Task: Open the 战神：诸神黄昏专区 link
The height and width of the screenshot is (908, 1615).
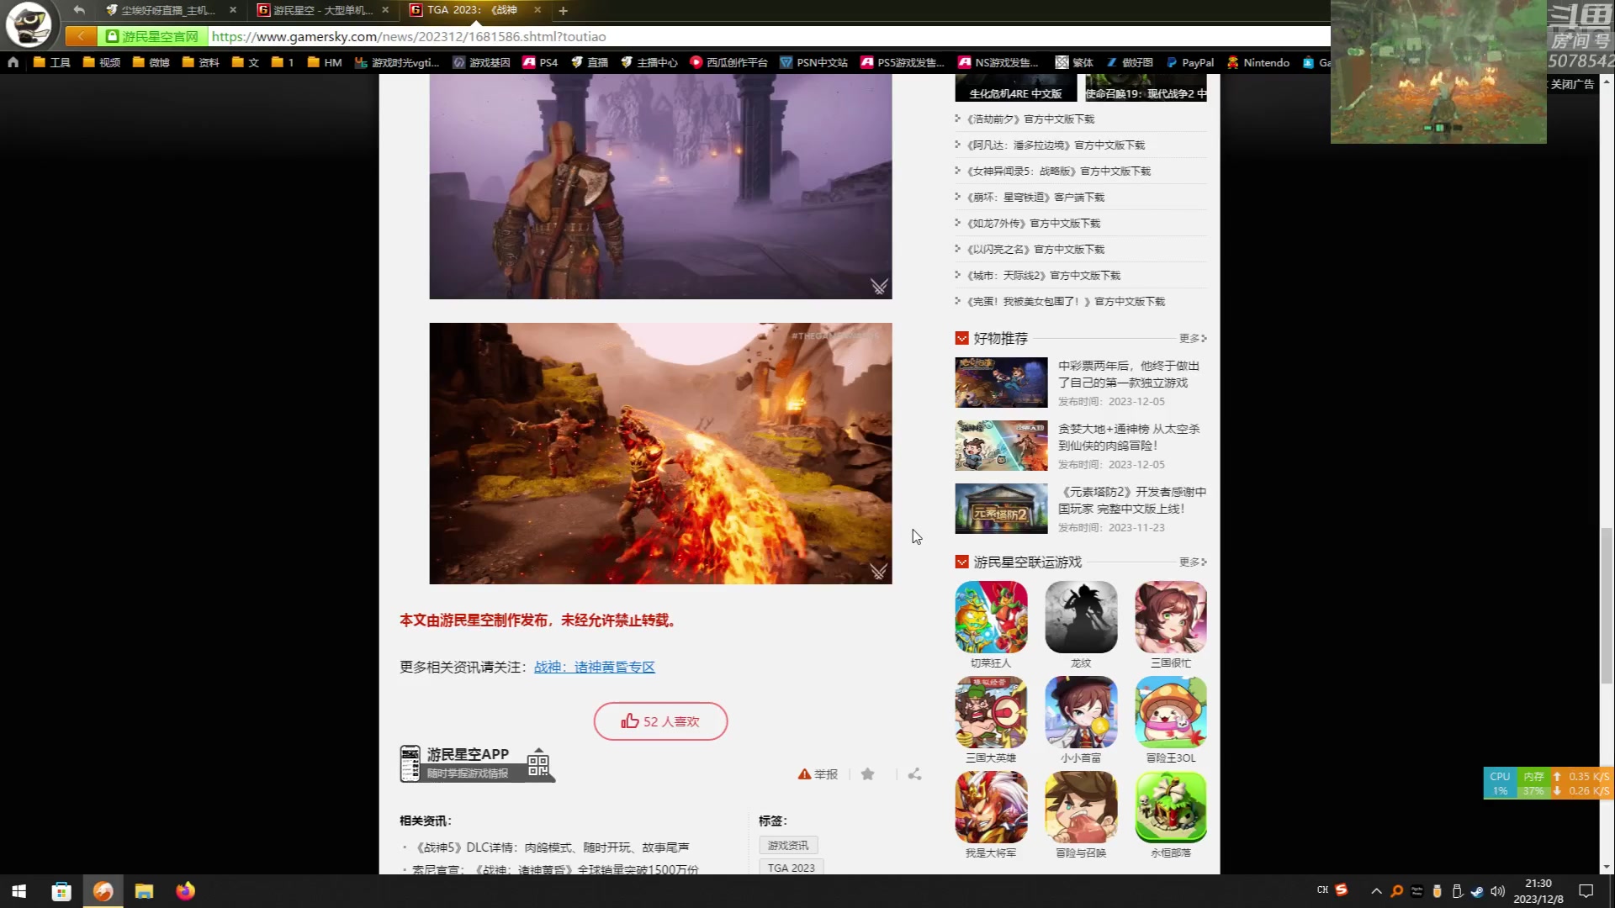Action: pos(594,667)
